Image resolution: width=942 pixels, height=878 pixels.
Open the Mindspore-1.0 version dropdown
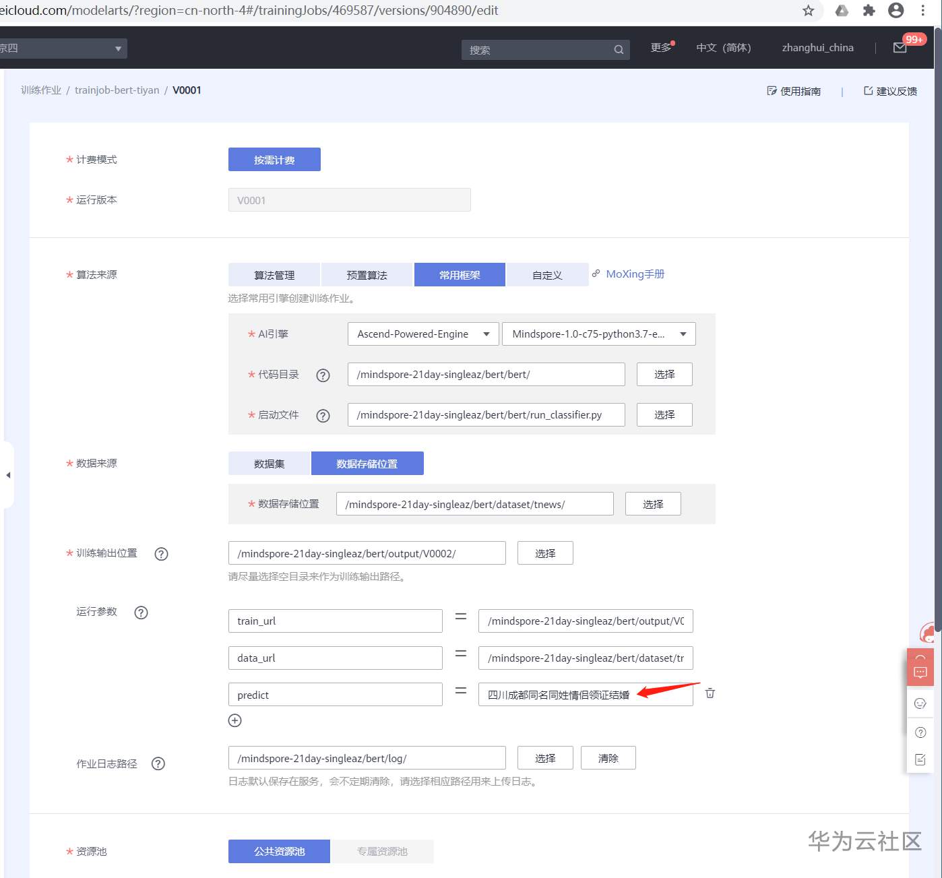[x=599, y=334]
